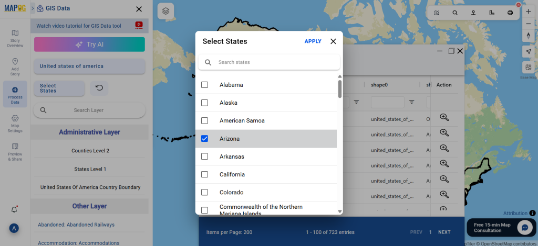Uncheck the Arizona checkbox
538x246 pixels.
(x=204, y=139)
